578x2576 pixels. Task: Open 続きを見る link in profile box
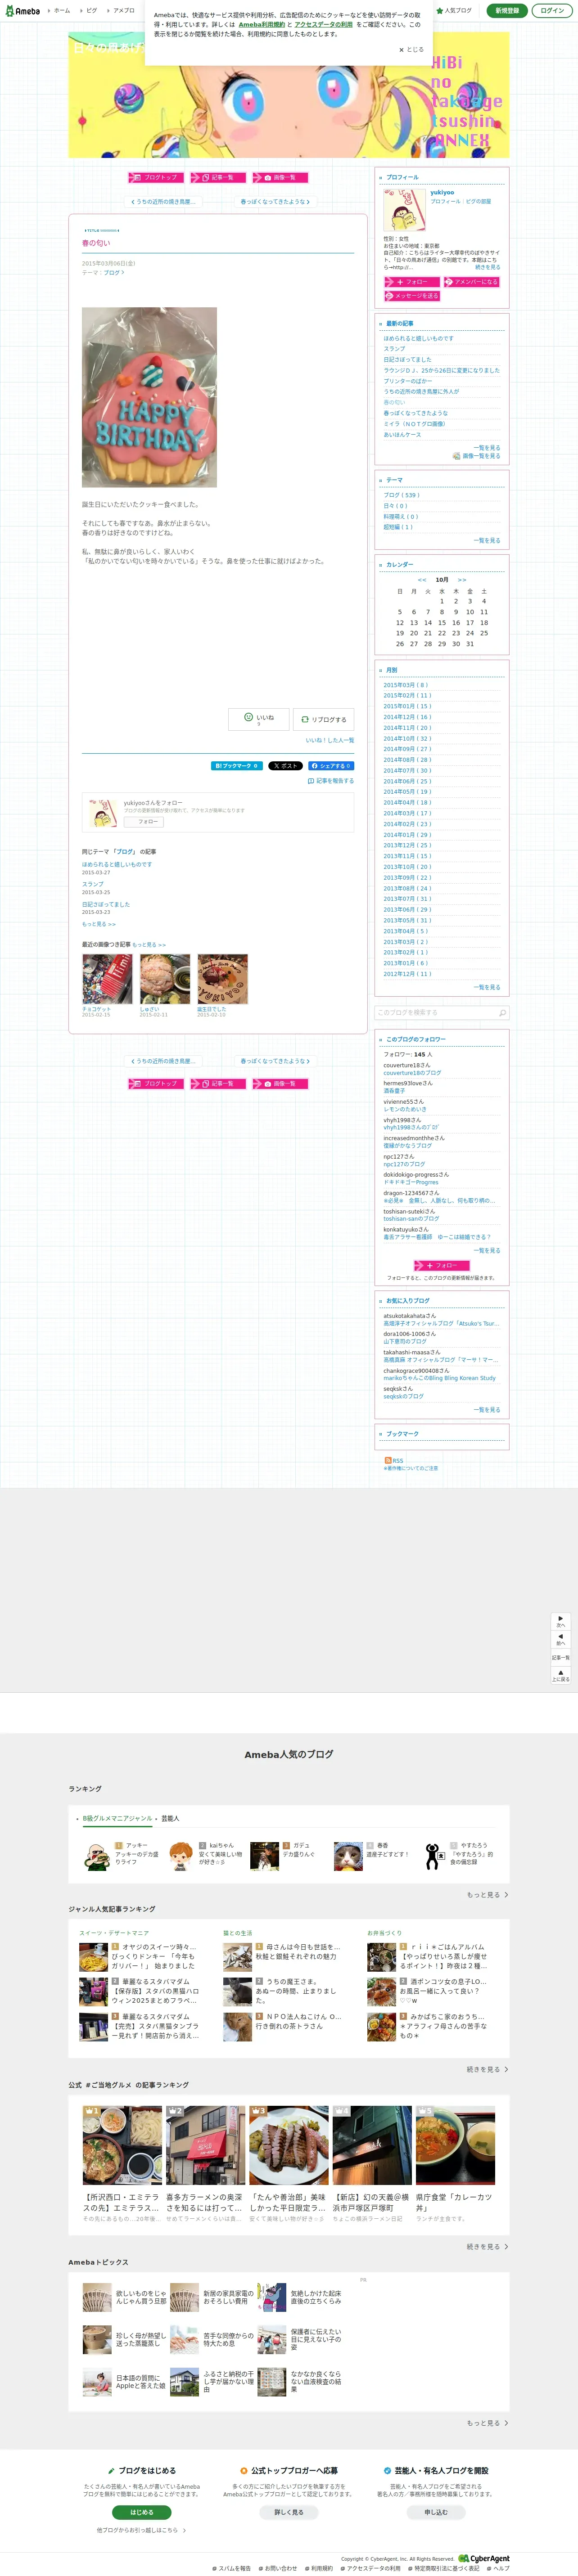488,267
